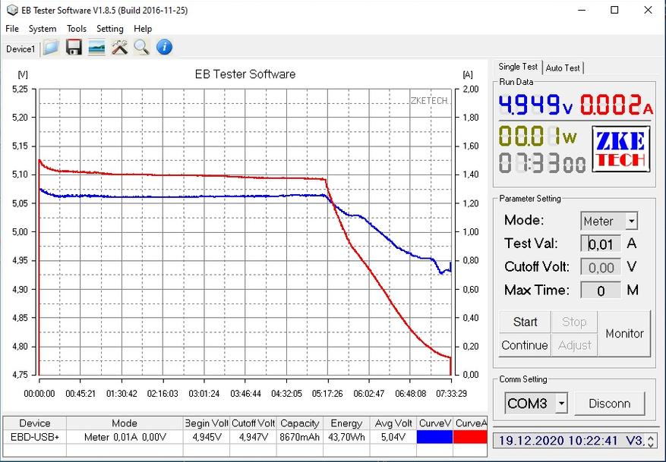Open the Tools menu
Screen dimensions: 666x462
coord(77,28)
